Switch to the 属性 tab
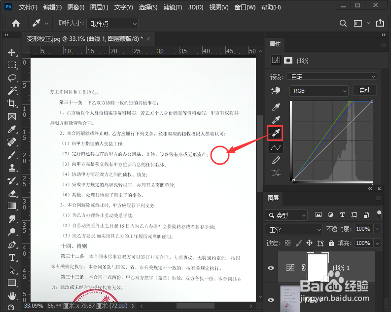 275,44
